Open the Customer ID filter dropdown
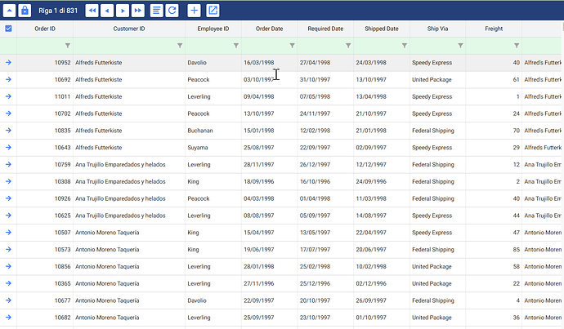The width and height of the screenshot is (564, 329). [180, 46]
